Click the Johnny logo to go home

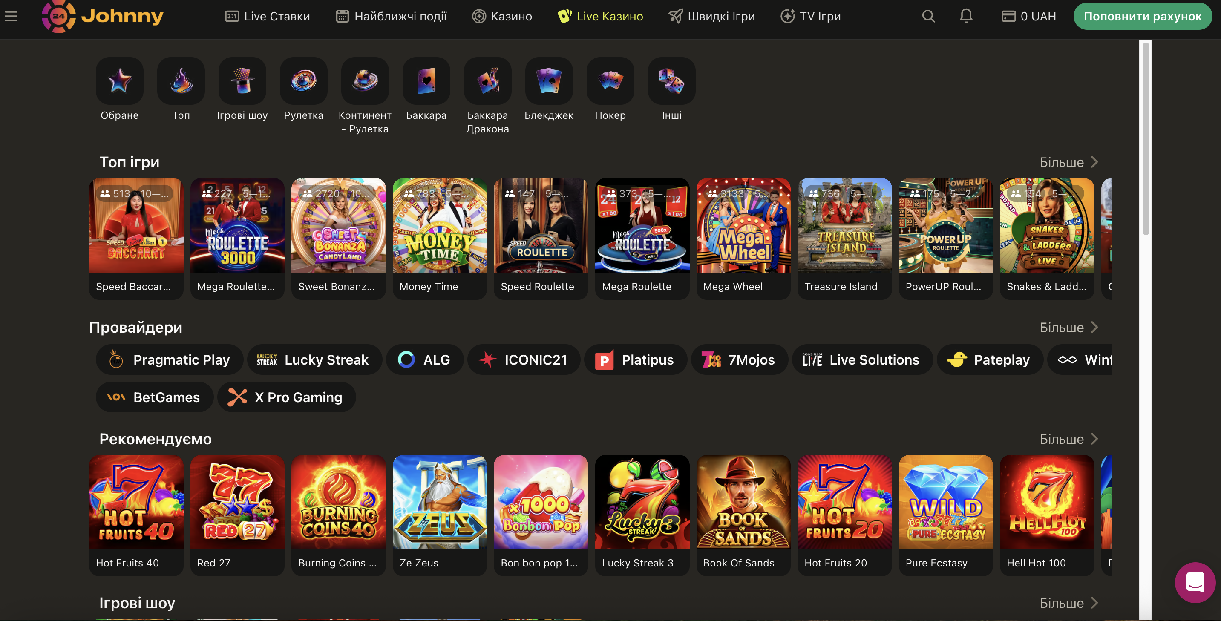(102, 16)
